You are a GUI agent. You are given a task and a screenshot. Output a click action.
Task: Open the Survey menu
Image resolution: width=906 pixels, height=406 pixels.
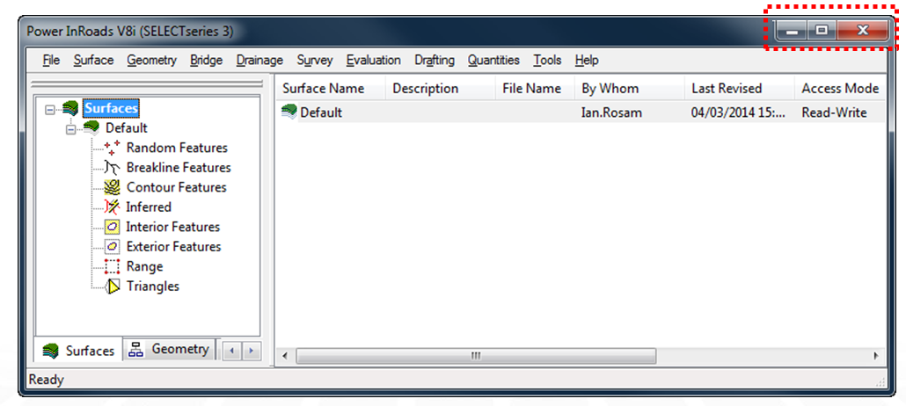(x=315, y=60)
